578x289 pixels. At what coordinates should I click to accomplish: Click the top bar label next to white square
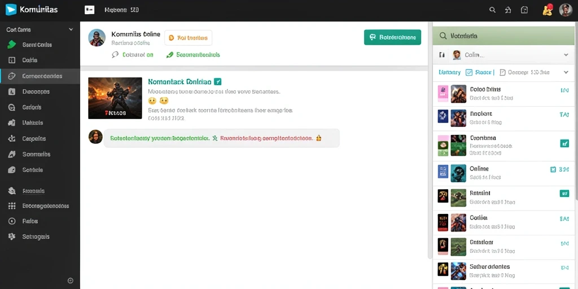click(x=121, y=10)
